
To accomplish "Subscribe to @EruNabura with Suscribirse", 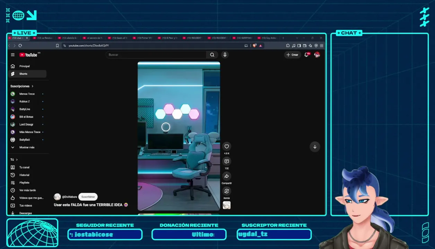I will 88,197.
